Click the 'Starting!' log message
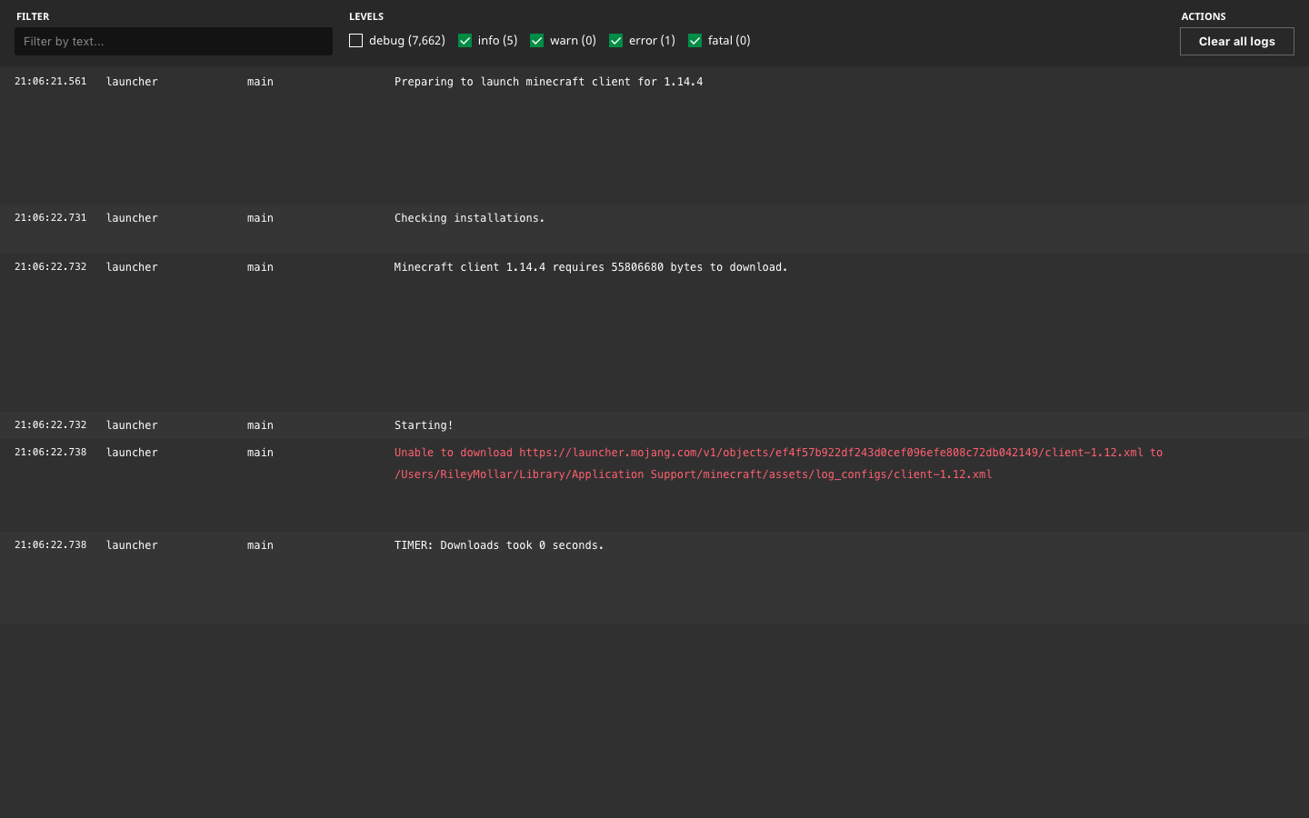 424,425
